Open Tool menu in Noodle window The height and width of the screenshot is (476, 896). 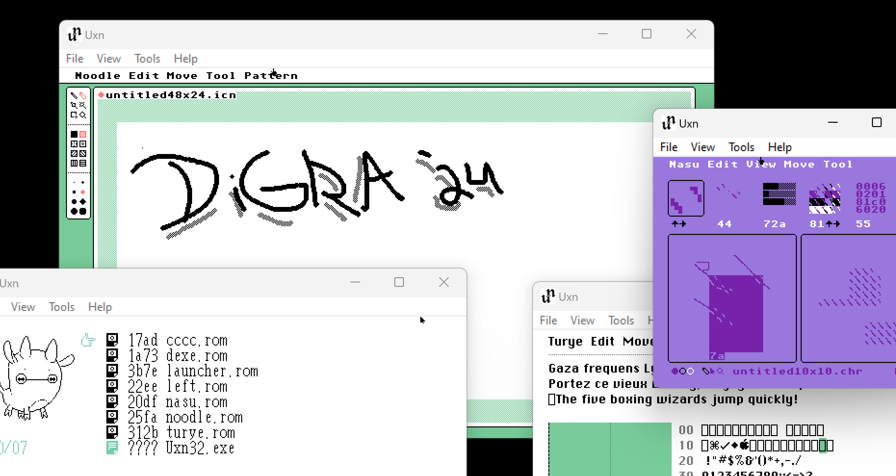click(221, 76)
